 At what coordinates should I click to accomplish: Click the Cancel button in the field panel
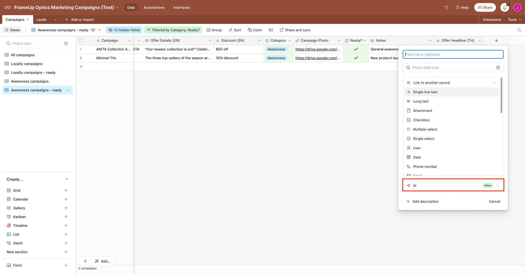point(494,201)
